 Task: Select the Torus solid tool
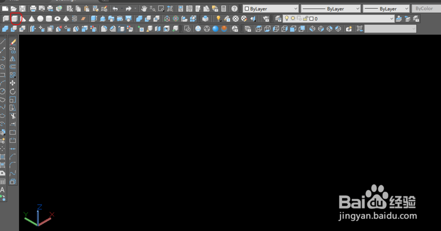[x=57, y=19]
